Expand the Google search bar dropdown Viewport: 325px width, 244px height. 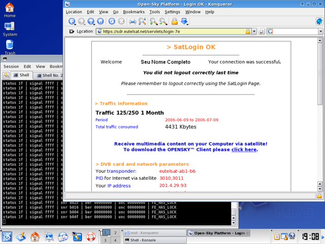coord(320,32)
